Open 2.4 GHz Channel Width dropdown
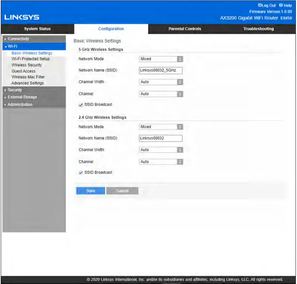Screen dimensions: 297x284 click(x=161, y=150)
